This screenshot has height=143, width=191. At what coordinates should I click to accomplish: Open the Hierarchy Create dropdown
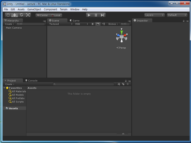pyautogui.click(x=10, y=24)
